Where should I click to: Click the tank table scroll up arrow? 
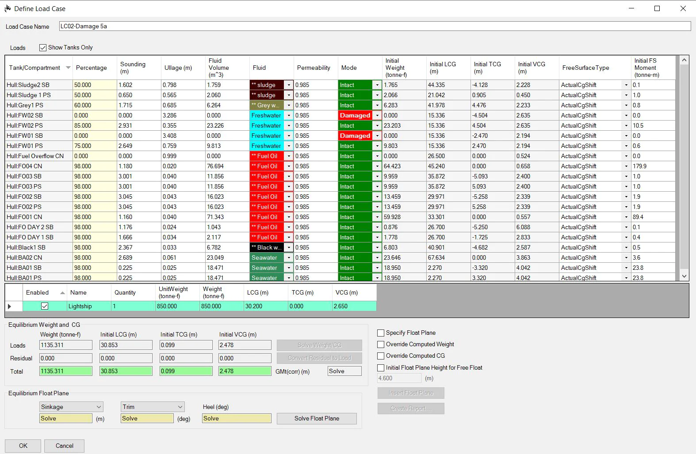(x=684, y=60)
